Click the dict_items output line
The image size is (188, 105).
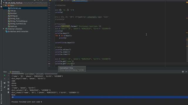pyautogui.click(x=45, y=92)
